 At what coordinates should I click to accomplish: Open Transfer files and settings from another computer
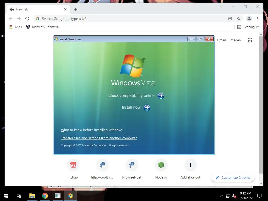(x=99, y=138)
